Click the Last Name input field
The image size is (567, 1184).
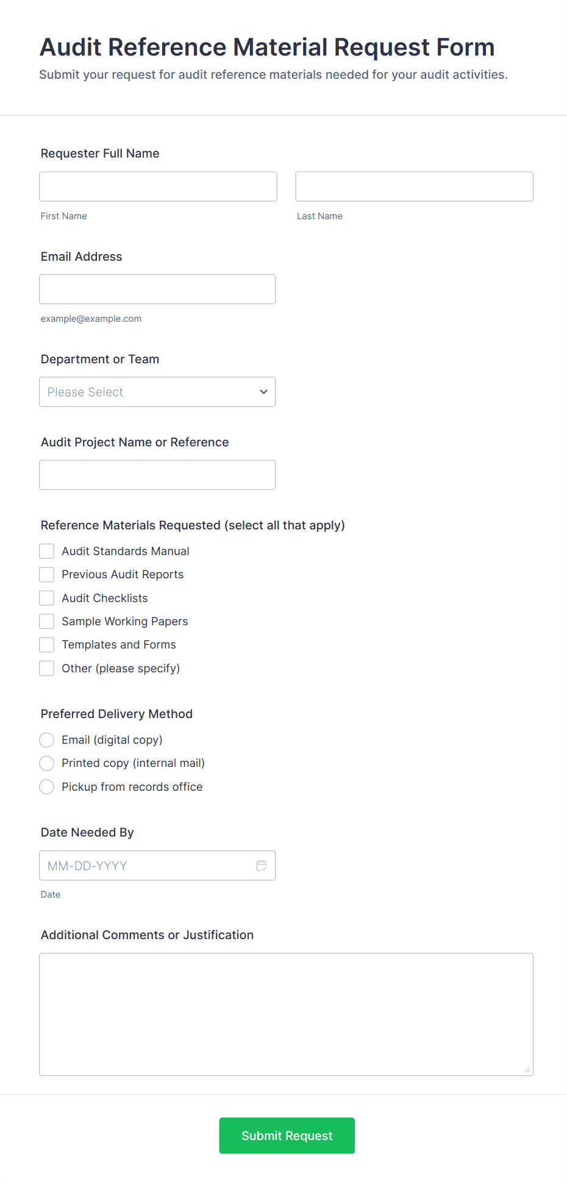click(414, 186)
